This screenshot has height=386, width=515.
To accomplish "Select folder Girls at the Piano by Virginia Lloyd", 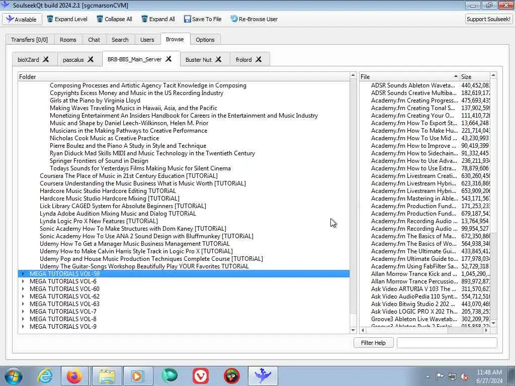I will 95,101.
